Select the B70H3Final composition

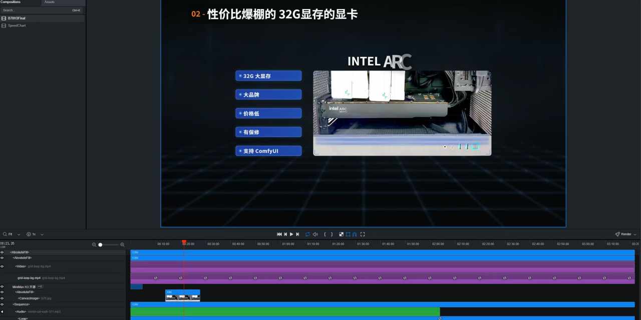click(42, 18)
